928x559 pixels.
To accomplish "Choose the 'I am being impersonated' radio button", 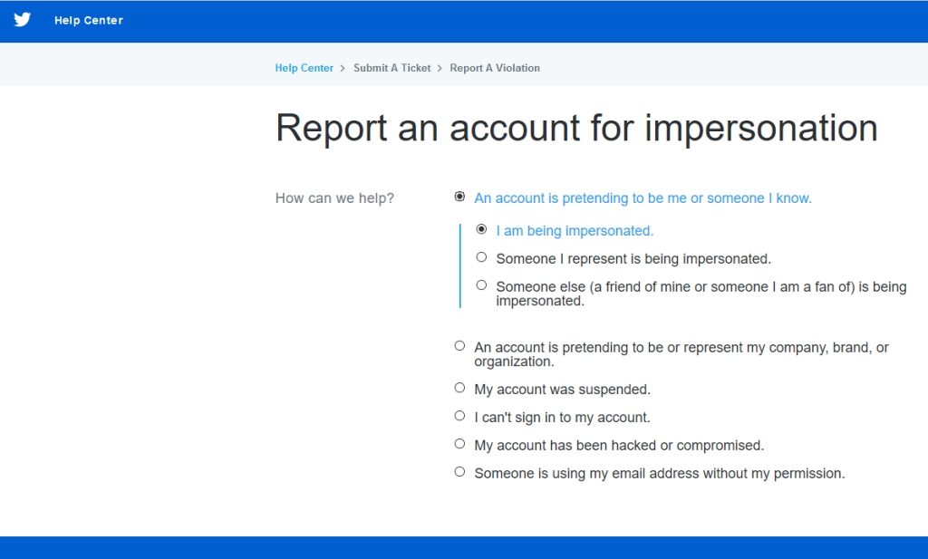I will point(481,229).
